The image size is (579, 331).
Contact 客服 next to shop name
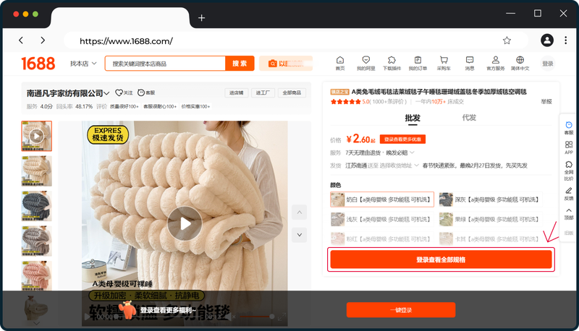click(146, 93)
